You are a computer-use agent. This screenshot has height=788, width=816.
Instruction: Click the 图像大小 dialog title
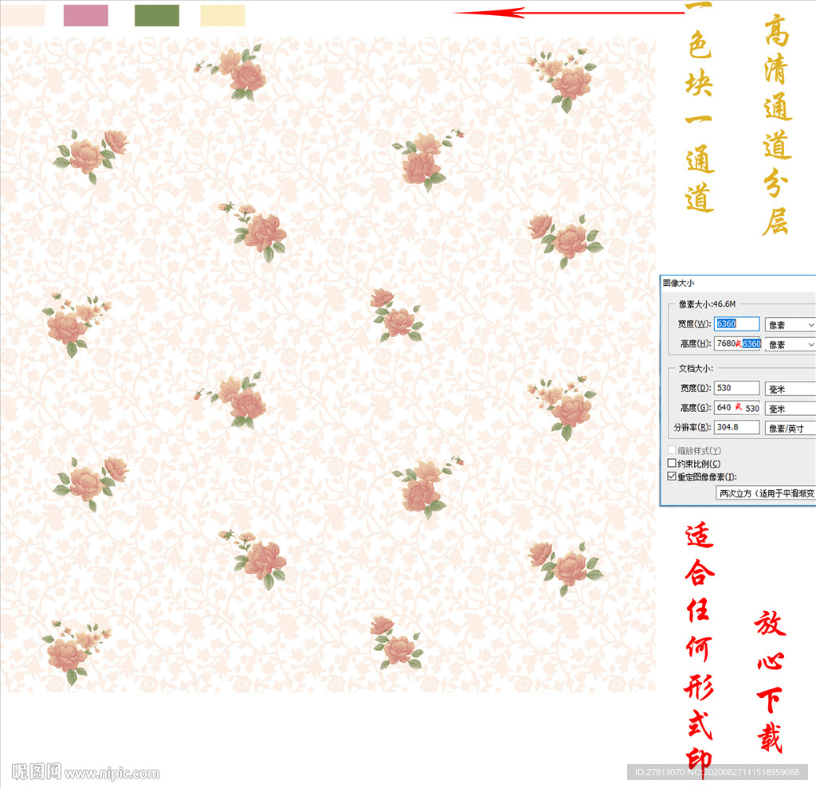click(679, 283)
